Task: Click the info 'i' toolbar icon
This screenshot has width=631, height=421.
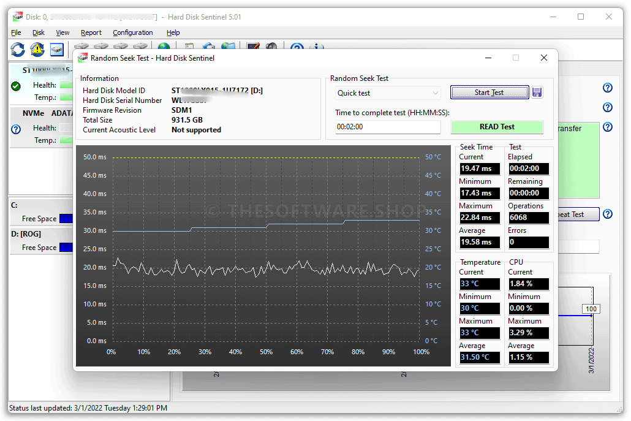Action: pos(317,47)
